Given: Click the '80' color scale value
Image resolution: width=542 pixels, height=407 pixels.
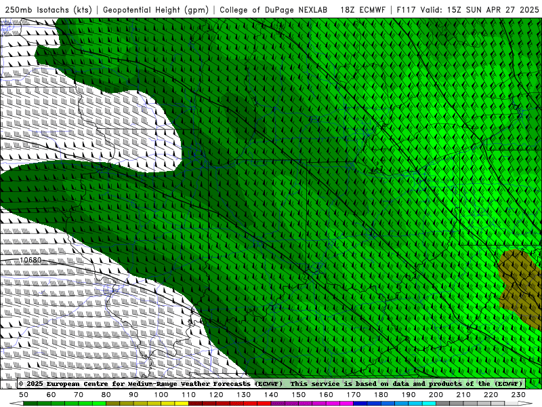Looking at the screenshot, I should (x=106, y=395).
